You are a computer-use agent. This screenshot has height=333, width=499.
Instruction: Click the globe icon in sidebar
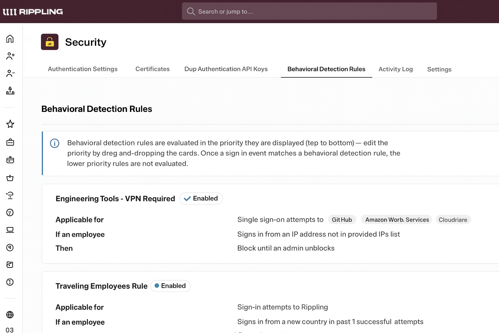click(x=10, y=314)
